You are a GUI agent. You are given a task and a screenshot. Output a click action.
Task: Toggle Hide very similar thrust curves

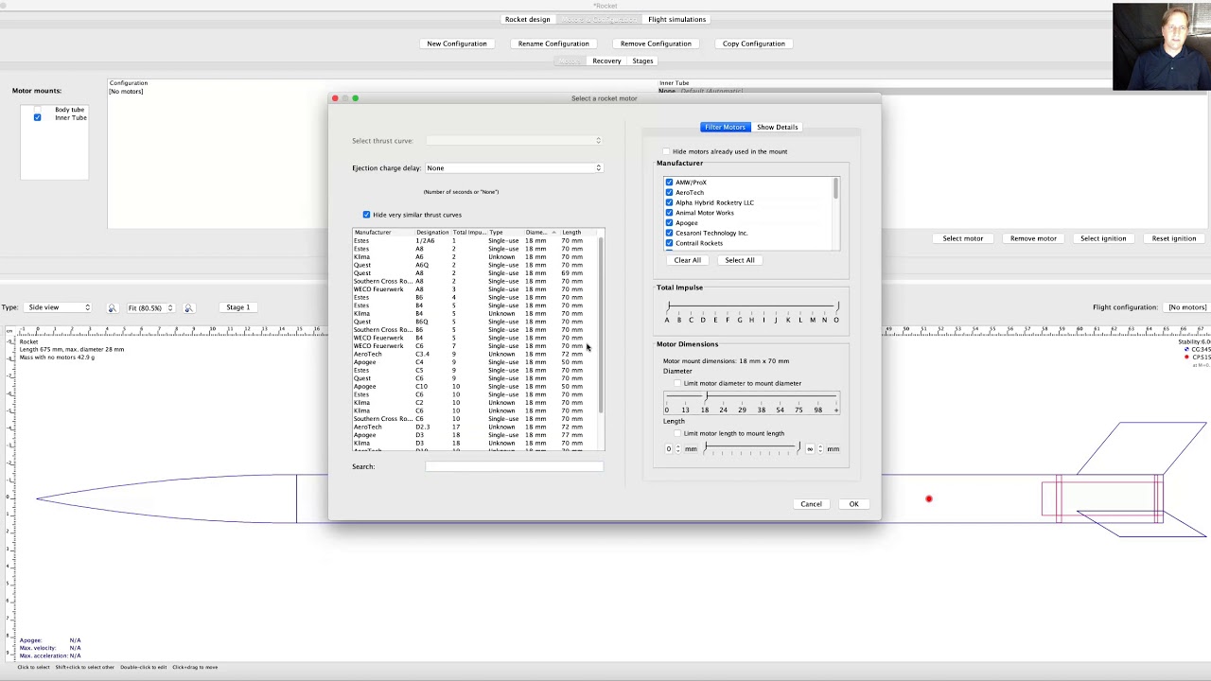pos(366,215)
